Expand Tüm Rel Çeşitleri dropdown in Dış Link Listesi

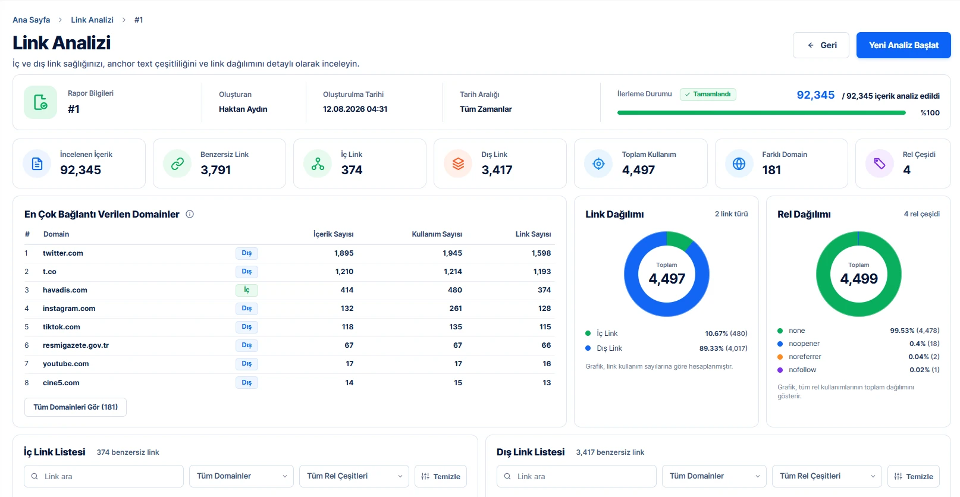coord(827,476)
